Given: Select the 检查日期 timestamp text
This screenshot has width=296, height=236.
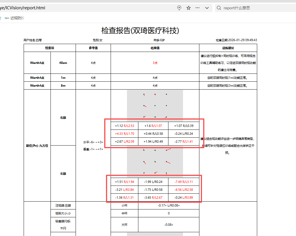Looking at the screenshot, I should click(x=236, y=40).
